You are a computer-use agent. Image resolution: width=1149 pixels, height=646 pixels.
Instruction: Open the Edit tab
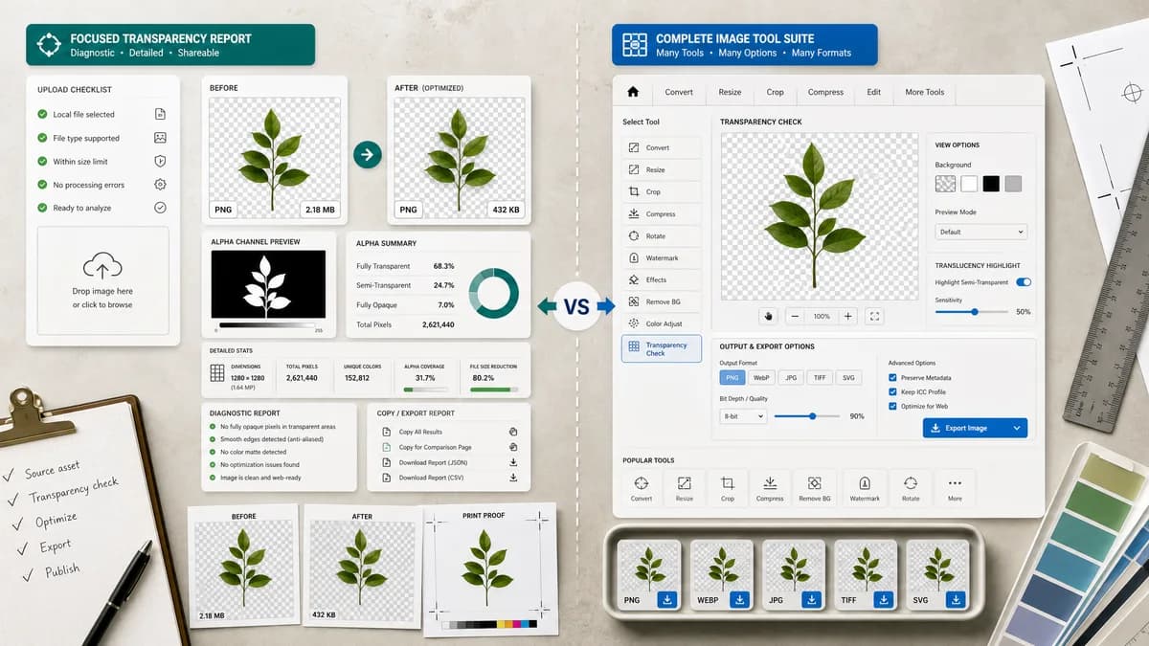[x=874, y=92]
